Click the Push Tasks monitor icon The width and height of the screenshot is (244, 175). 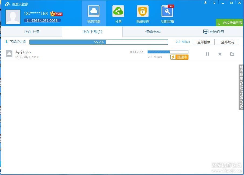pyautogui.click(x=206, y=32)
